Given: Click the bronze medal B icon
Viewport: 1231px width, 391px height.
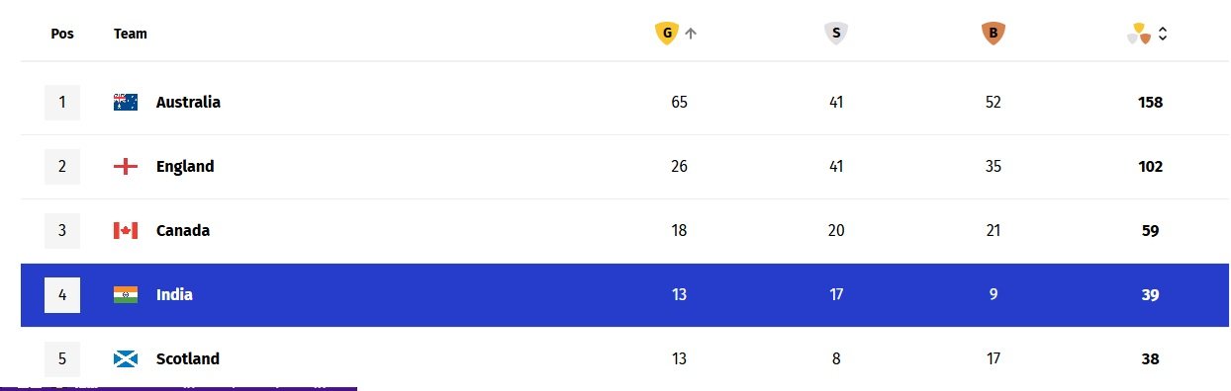Looking at the screenshot, I should pos(993,34).
